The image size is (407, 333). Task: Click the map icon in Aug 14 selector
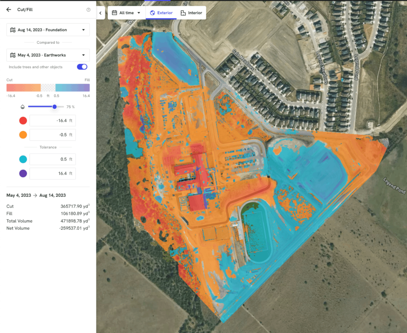click(13, 30)
